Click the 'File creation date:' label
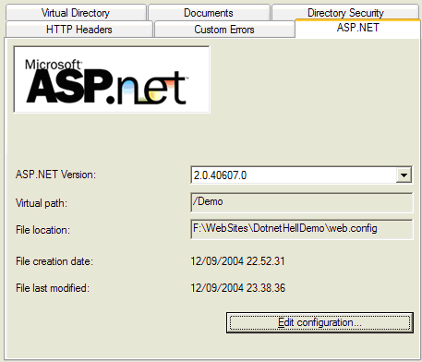Screen dimensions: 422x362 click(54, 261)
